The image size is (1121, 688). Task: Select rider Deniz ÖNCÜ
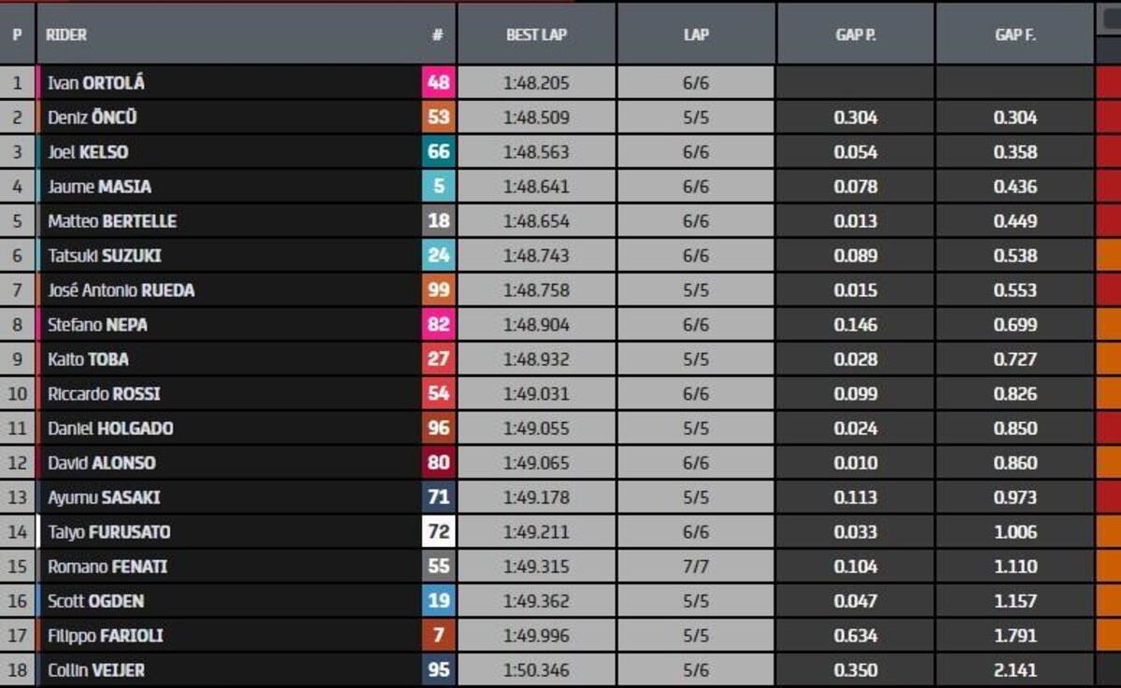tap(92, 118)
